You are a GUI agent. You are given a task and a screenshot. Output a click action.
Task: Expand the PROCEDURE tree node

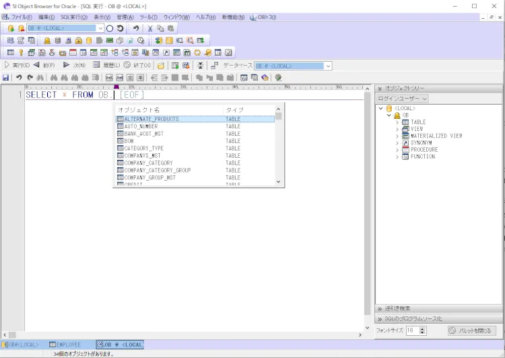[x=397, y=150]
